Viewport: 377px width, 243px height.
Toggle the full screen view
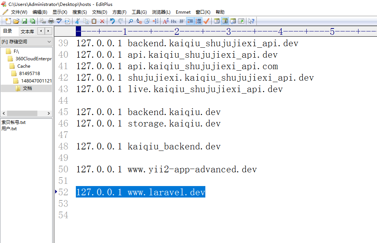click(241, 21)
